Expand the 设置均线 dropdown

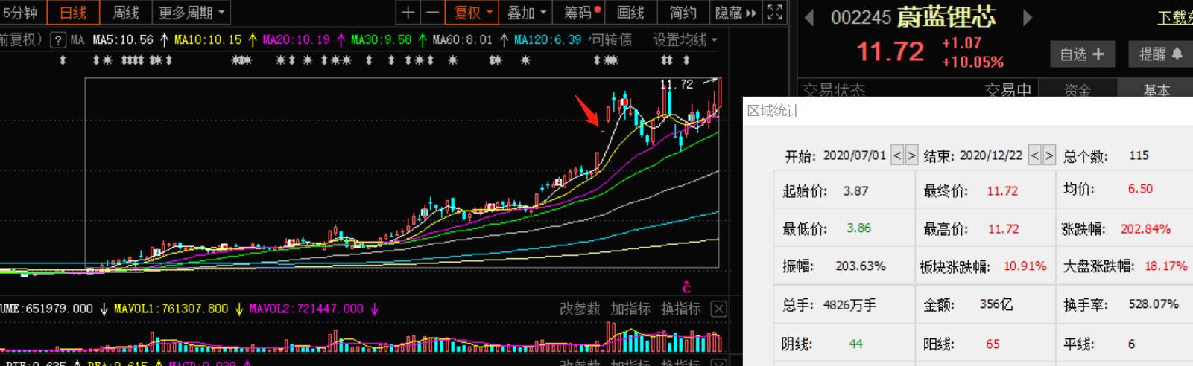[686, 40]
